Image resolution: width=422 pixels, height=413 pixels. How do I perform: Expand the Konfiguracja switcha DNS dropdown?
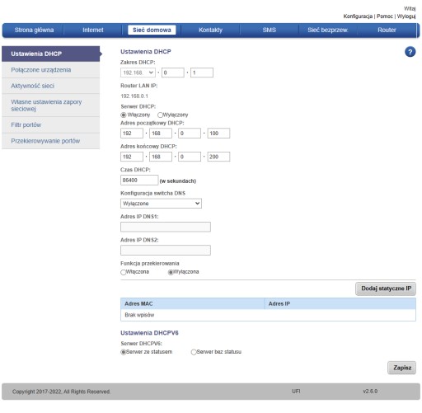[161, 204]
